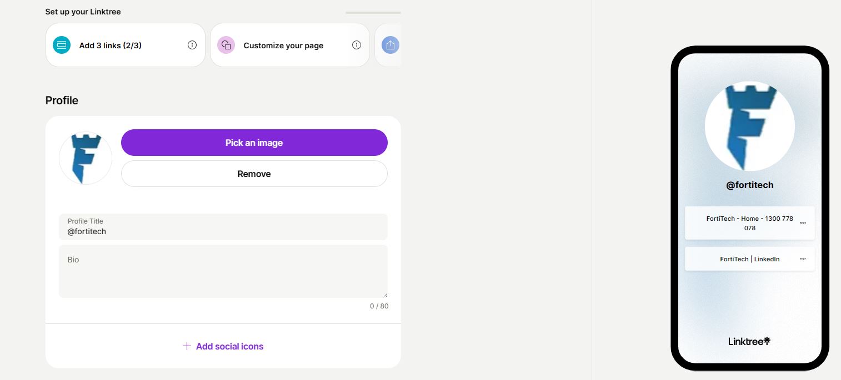Click the 0 / 80 character counter

[379, 306]
